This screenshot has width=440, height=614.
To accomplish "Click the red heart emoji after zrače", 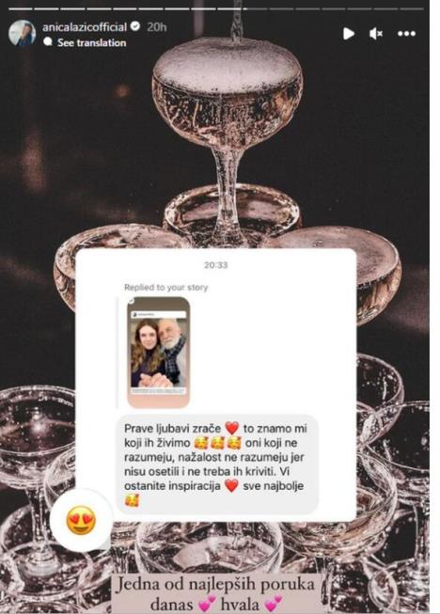I will tap(231, 428).
